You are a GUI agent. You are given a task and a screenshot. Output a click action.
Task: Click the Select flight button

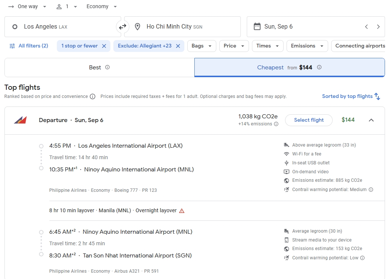click(x=308, y=120)
